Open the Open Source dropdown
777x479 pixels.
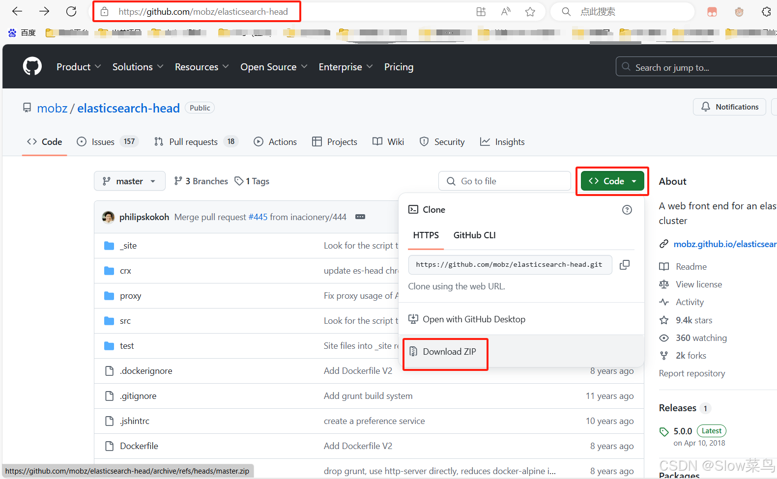tap(274, 67)
